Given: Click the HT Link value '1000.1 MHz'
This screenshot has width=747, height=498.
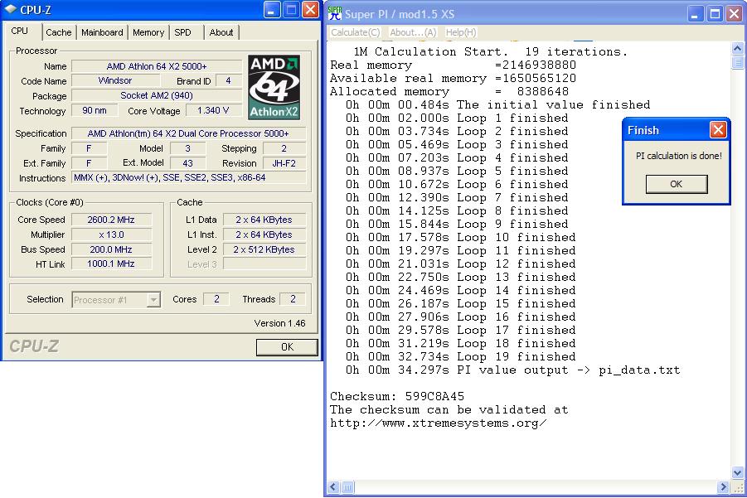Looking at the screenshot, I should click(111, 264).
